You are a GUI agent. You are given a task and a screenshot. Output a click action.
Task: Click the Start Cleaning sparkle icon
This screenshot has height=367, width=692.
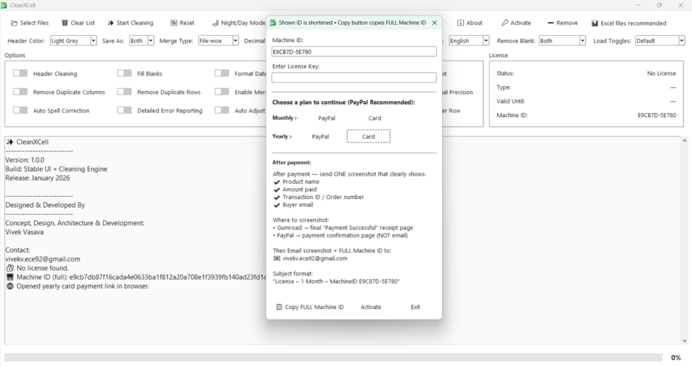point(111,23)
